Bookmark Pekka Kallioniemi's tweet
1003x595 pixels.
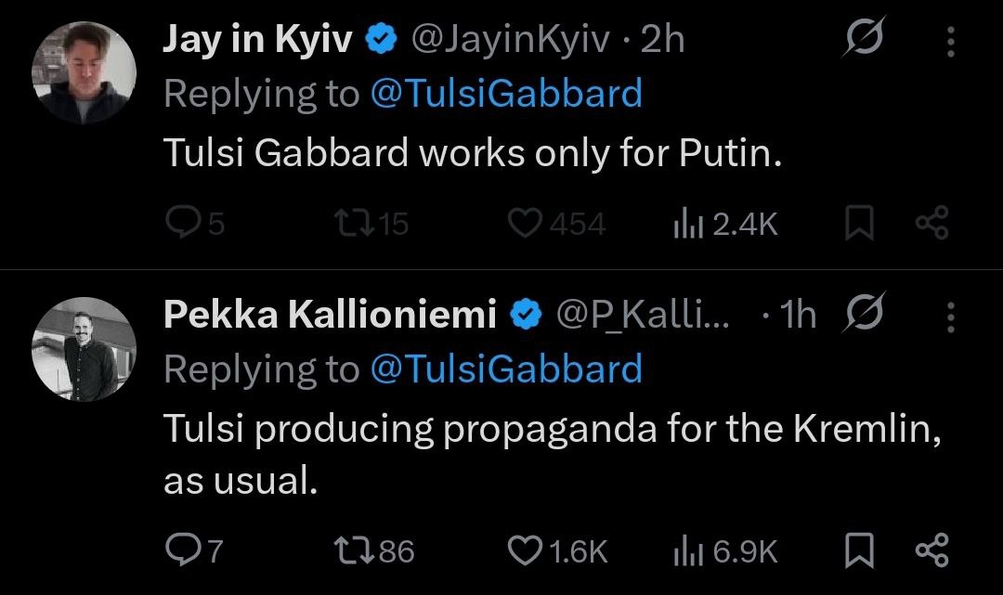(859, 551)
